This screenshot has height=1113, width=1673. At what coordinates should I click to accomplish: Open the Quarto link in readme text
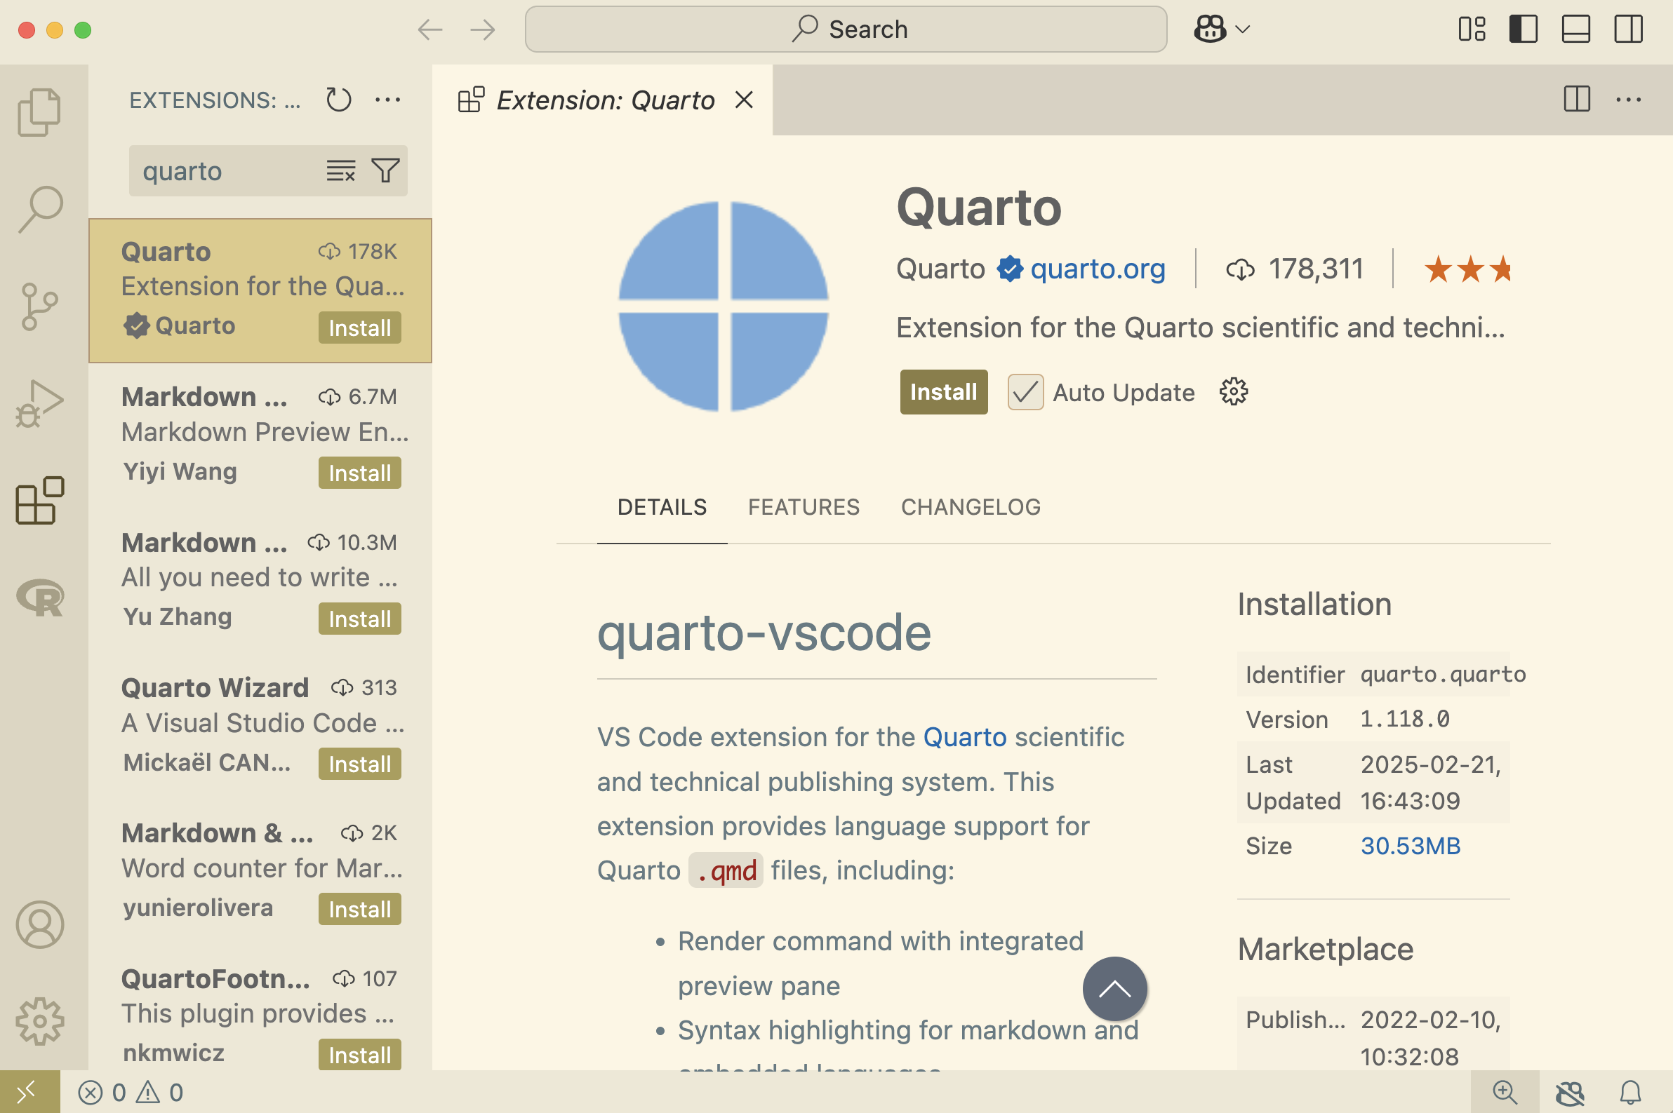click(964, 738)
